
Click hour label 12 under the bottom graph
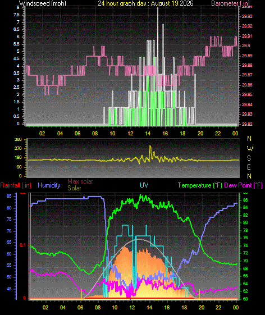click(x=132, y=308)
